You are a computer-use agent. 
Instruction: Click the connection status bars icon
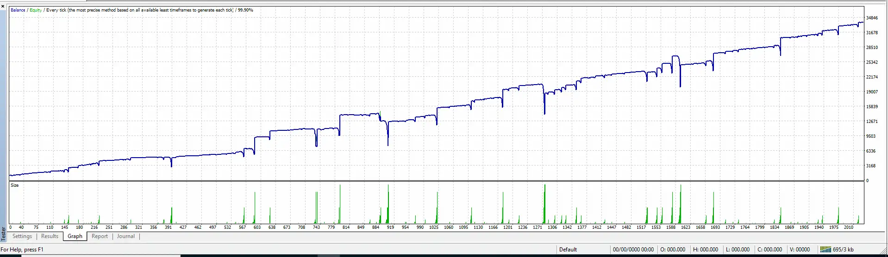[825, 250]
